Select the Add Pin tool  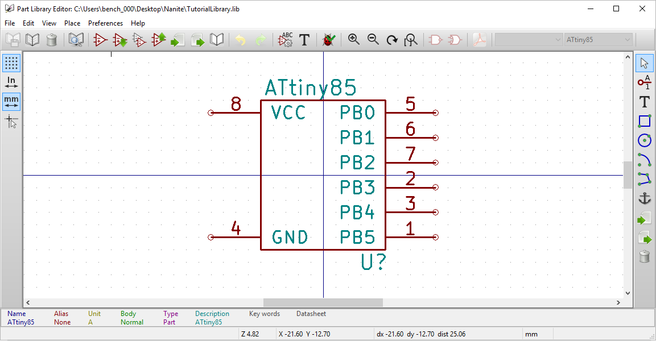pyautogui.click(x=645, y=82)
